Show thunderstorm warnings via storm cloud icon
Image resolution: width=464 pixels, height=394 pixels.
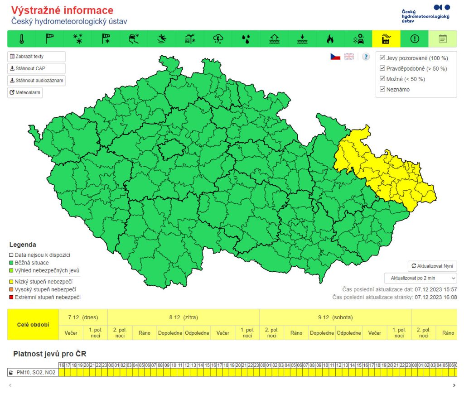[x=218, y=39]
